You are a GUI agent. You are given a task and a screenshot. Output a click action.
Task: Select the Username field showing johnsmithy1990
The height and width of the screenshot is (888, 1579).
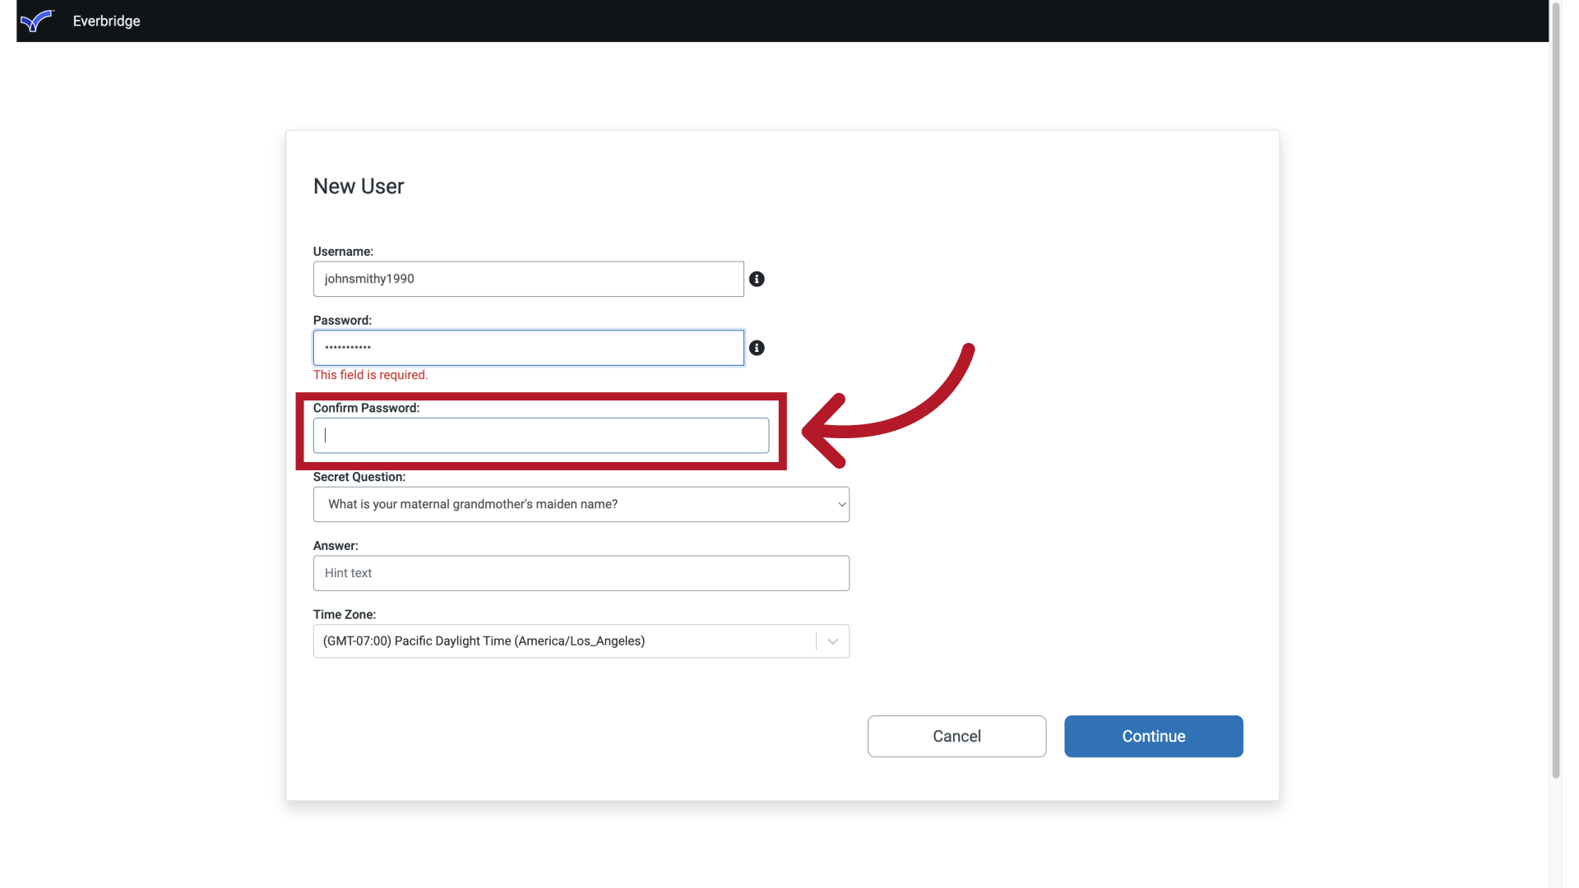tap(527, 279)
